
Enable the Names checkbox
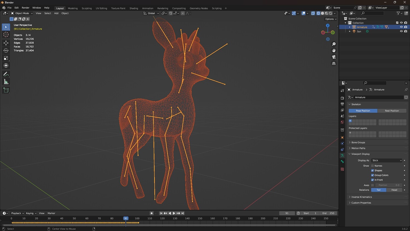pos(372,166)
